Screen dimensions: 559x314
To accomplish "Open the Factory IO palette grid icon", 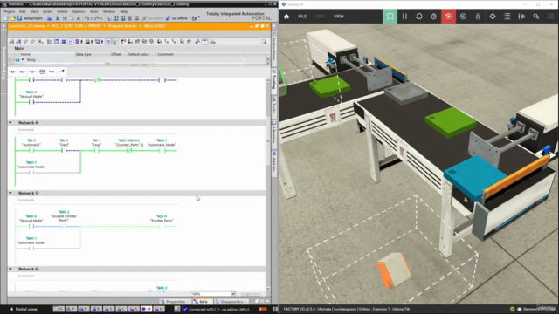I will point(551,17).
